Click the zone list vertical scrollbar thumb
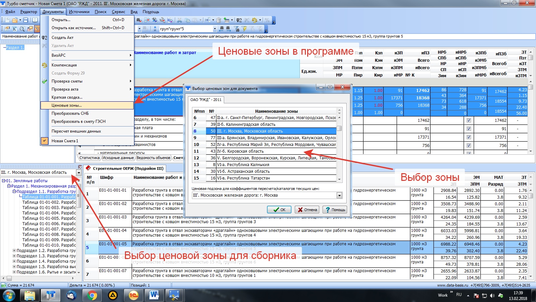This screenshot has height=302, width=536. click(339, 128)
